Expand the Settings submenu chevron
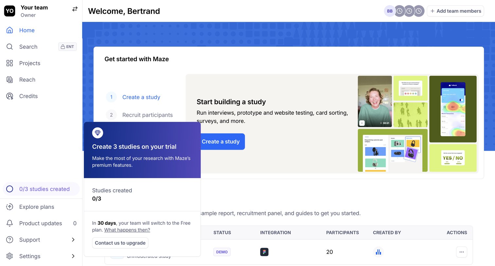Image resolution: width=495 pixels, height=266 pixels. (73, 256)
